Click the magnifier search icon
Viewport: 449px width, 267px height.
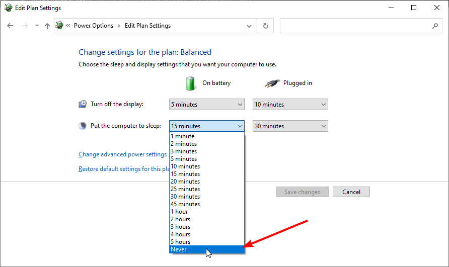click(435, 26)
